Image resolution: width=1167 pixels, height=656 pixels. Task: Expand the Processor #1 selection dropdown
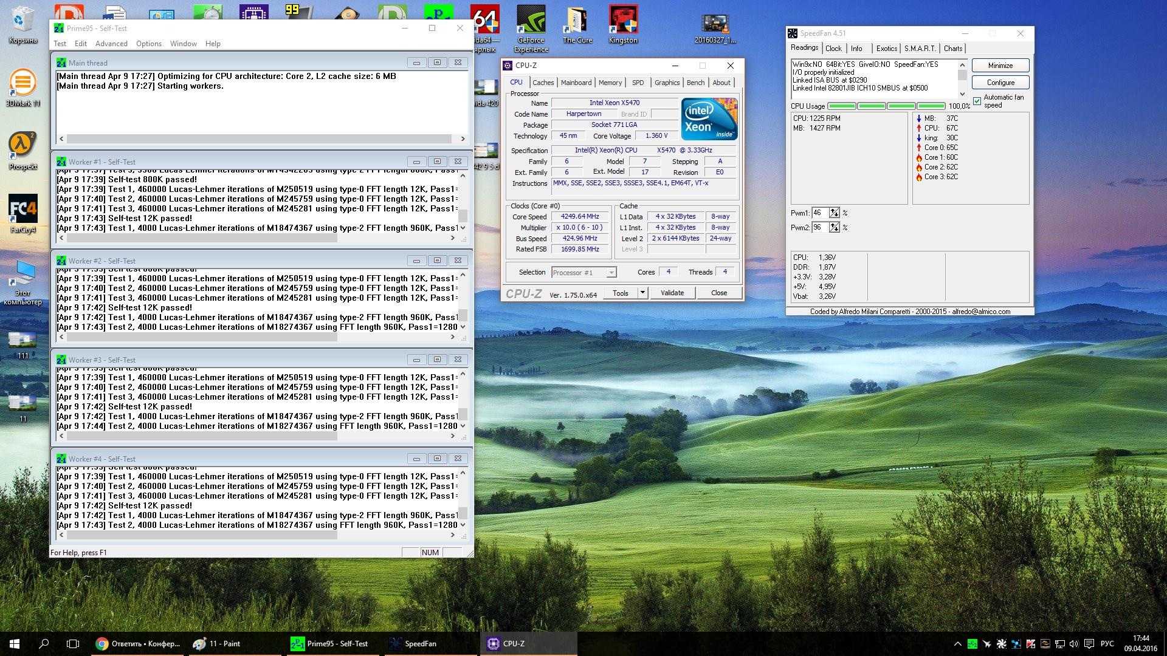tap(611, 273)
